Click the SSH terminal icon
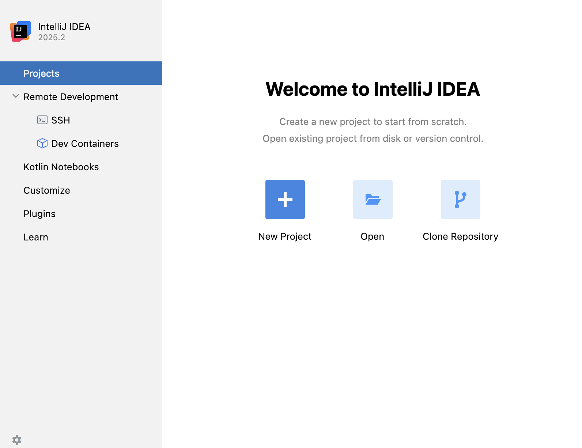 click(42, 120)
